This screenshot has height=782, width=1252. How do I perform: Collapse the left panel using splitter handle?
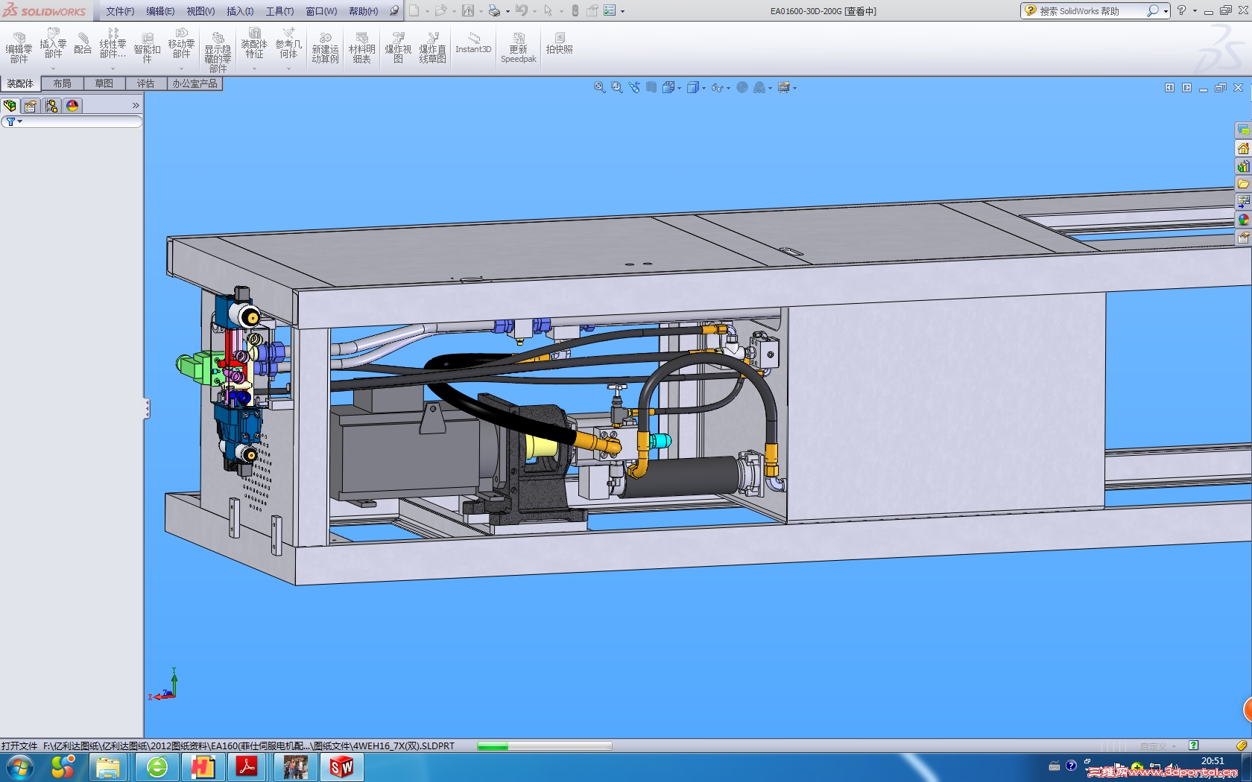click(147, 408)
